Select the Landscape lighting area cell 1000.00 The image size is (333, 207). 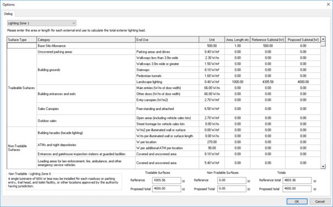pyautogui.click(x=237, y=82)
